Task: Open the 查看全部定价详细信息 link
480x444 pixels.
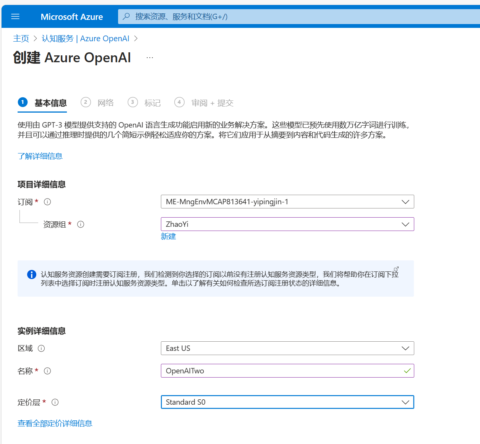Action: click(55, 423)
